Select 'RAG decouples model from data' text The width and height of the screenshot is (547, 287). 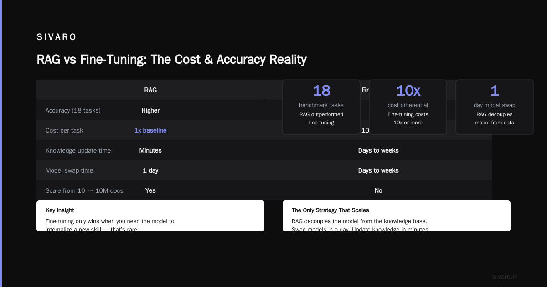[x=495, y=118]
